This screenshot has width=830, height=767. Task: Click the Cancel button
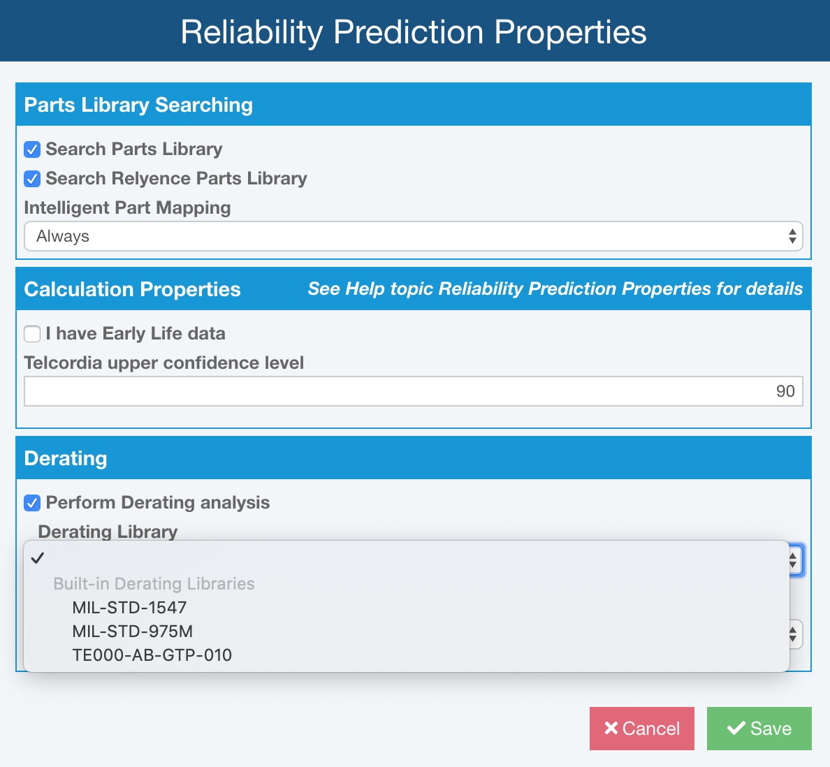pyautogui.click(x=641, y=729)
